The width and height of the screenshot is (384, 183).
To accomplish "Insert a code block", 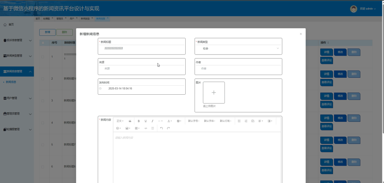I will click(146, 128).
